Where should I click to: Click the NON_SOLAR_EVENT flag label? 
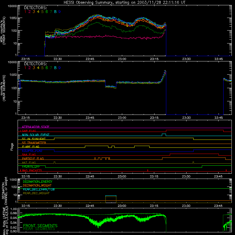(36, 135)
